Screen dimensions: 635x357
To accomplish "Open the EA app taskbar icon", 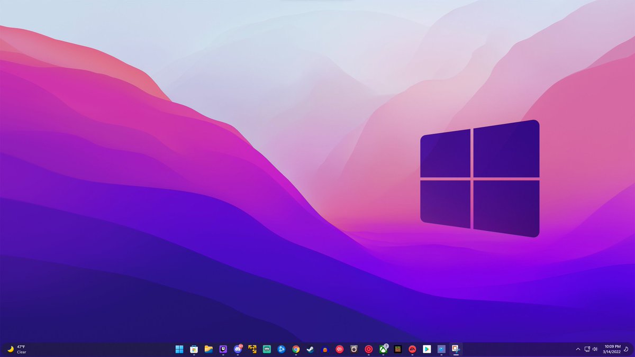I will click(x=412, y=349).
